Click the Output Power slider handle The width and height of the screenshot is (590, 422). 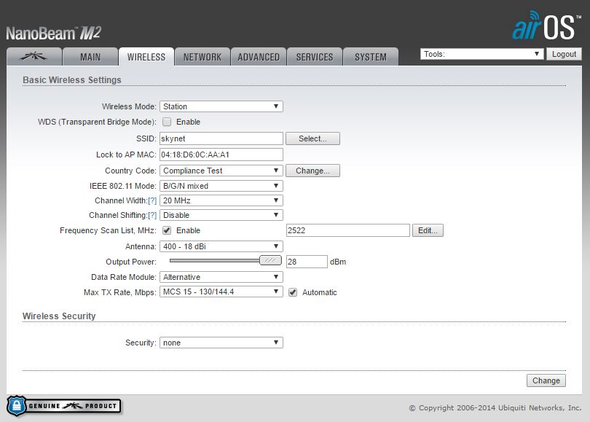coord(270,260)
